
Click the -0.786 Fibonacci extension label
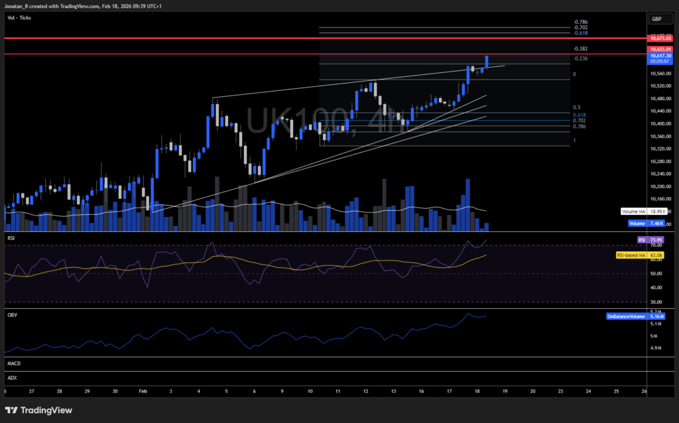pos(580,22)
